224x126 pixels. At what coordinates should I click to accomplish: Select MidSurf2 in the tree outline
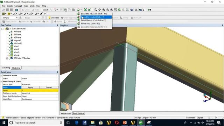coord(18,43)
